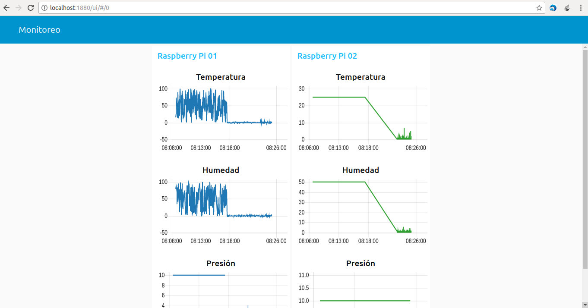
Task: Click the Monitoreo dashboard title
Action: click(x=39, y=30)
